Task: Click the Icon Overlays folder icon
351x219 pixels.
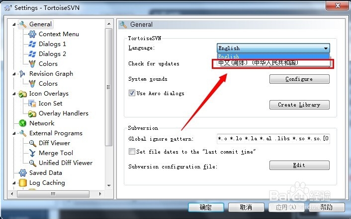Action: tap(23, 94)
